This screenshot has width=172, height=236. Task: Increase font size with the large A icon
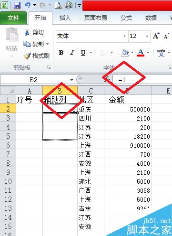(x=156, y=36)
